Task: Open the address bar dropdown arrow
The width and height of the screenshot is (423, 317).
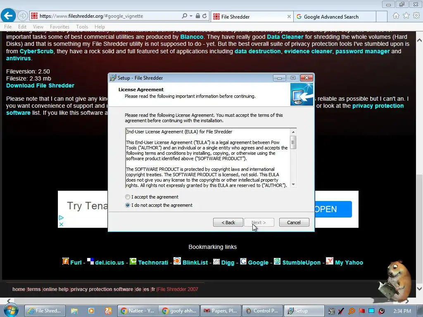Action: [191, 16]
